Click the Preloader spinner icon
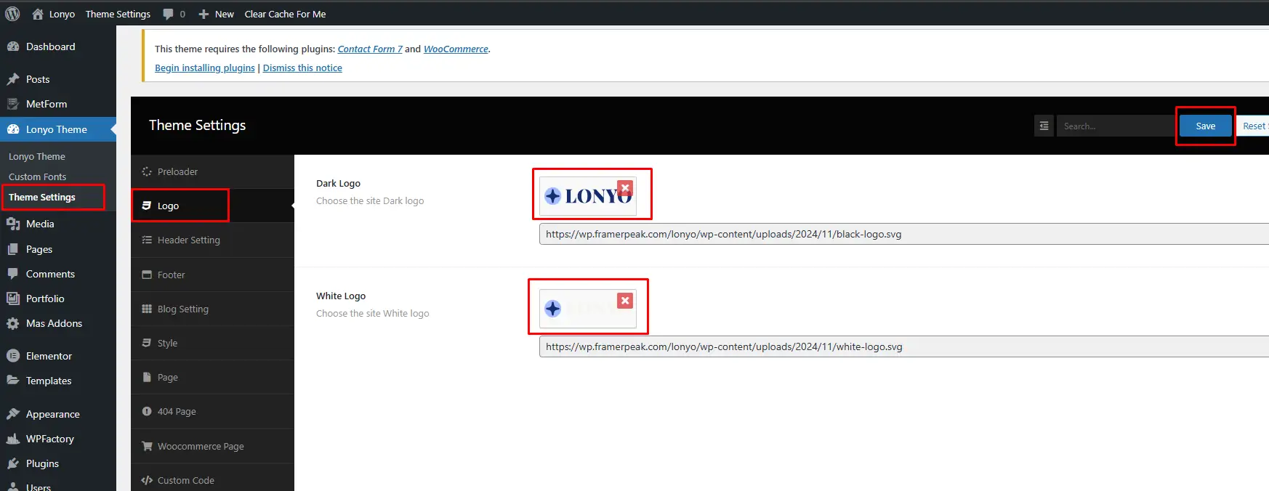 pos(147,171)
